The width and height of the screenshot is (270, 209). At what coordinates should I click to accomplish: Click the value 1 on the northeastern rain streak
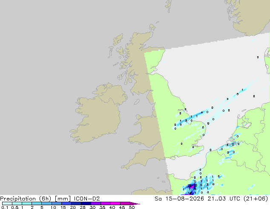coord(242,90)
